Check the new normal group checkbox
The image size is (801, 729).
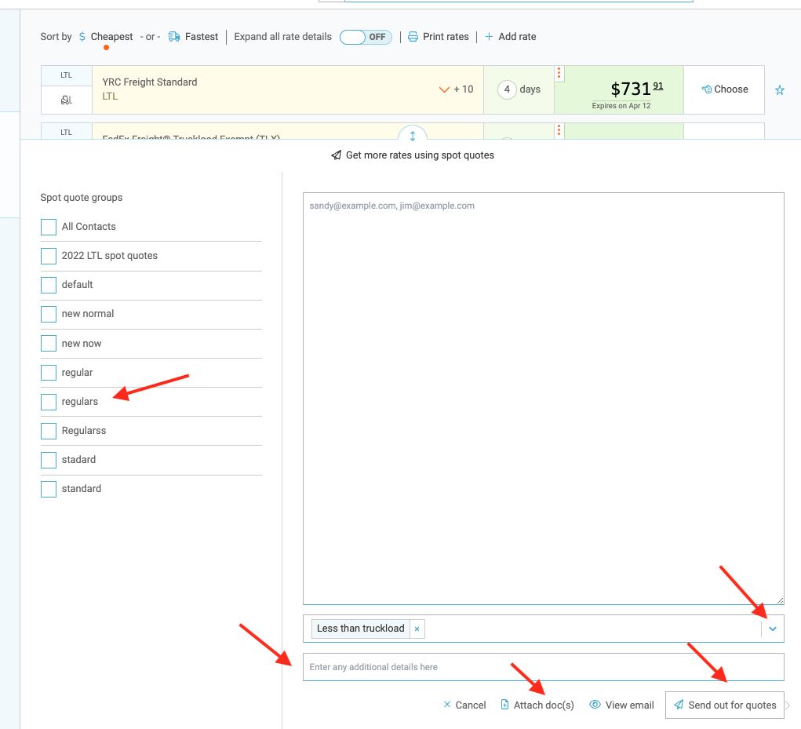pyautogui.click(x=49, y=314)
